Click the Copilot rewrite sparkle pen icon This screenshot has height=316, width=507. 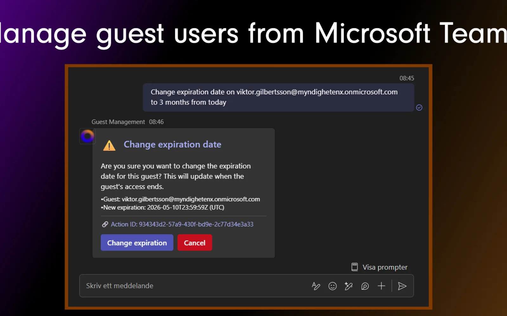[x=349, y=286]
